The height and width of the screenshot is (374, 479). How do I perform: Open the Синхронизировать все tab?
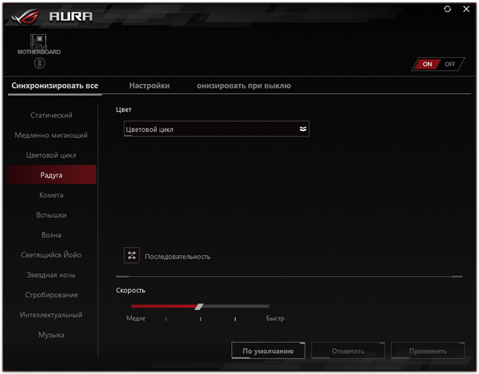pos(55,86)
